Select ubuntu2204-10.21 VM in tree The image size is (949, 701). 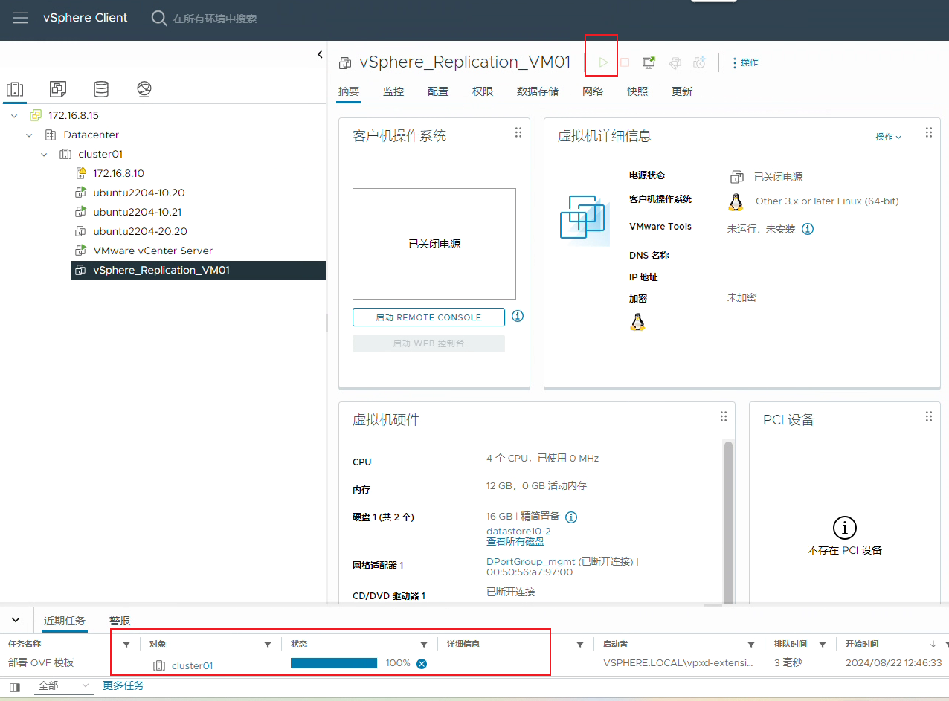coord(137,212)
